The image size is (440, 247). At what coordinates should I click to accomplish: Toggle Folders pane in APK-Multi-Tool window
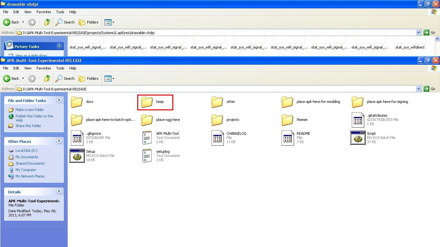pos(89,78)
